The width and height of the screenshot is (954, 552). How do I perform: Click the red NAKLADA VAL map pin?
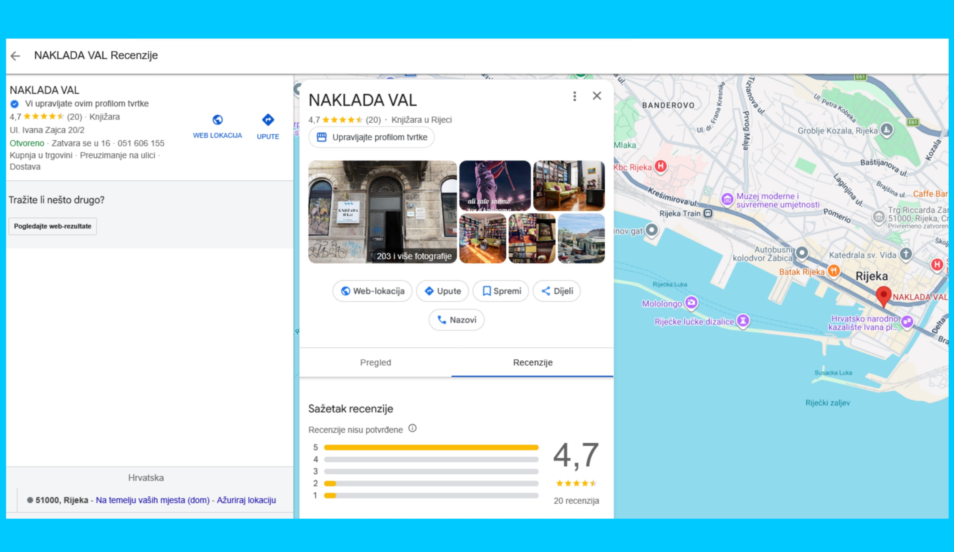[884, 296]
